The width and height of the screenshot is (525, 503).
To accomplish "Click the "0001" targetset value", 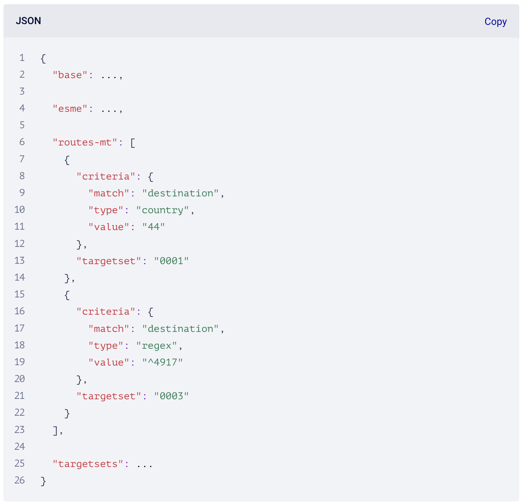I will pos(171,261).
